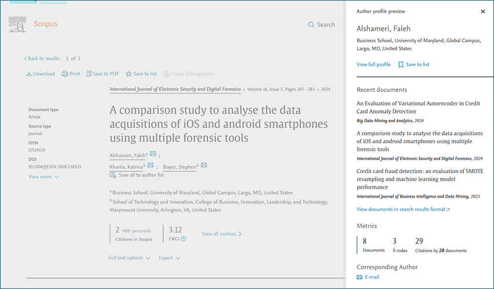Screen dimensions: 494x289
Task: Click the FWCI help question mark icon
Action: coord(183,239)
